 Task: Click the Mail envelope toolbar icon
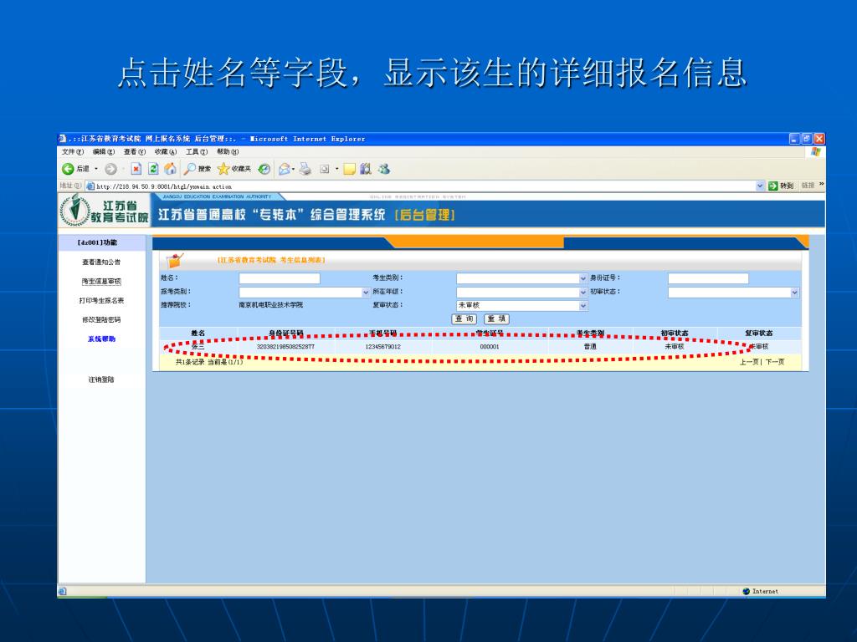coord(284,169)
